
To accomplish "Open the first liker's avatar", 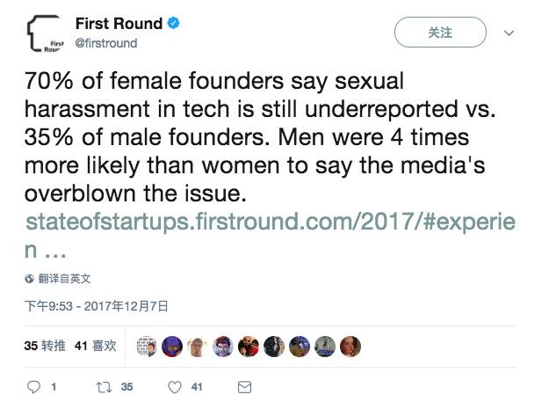I will (148, 346).
